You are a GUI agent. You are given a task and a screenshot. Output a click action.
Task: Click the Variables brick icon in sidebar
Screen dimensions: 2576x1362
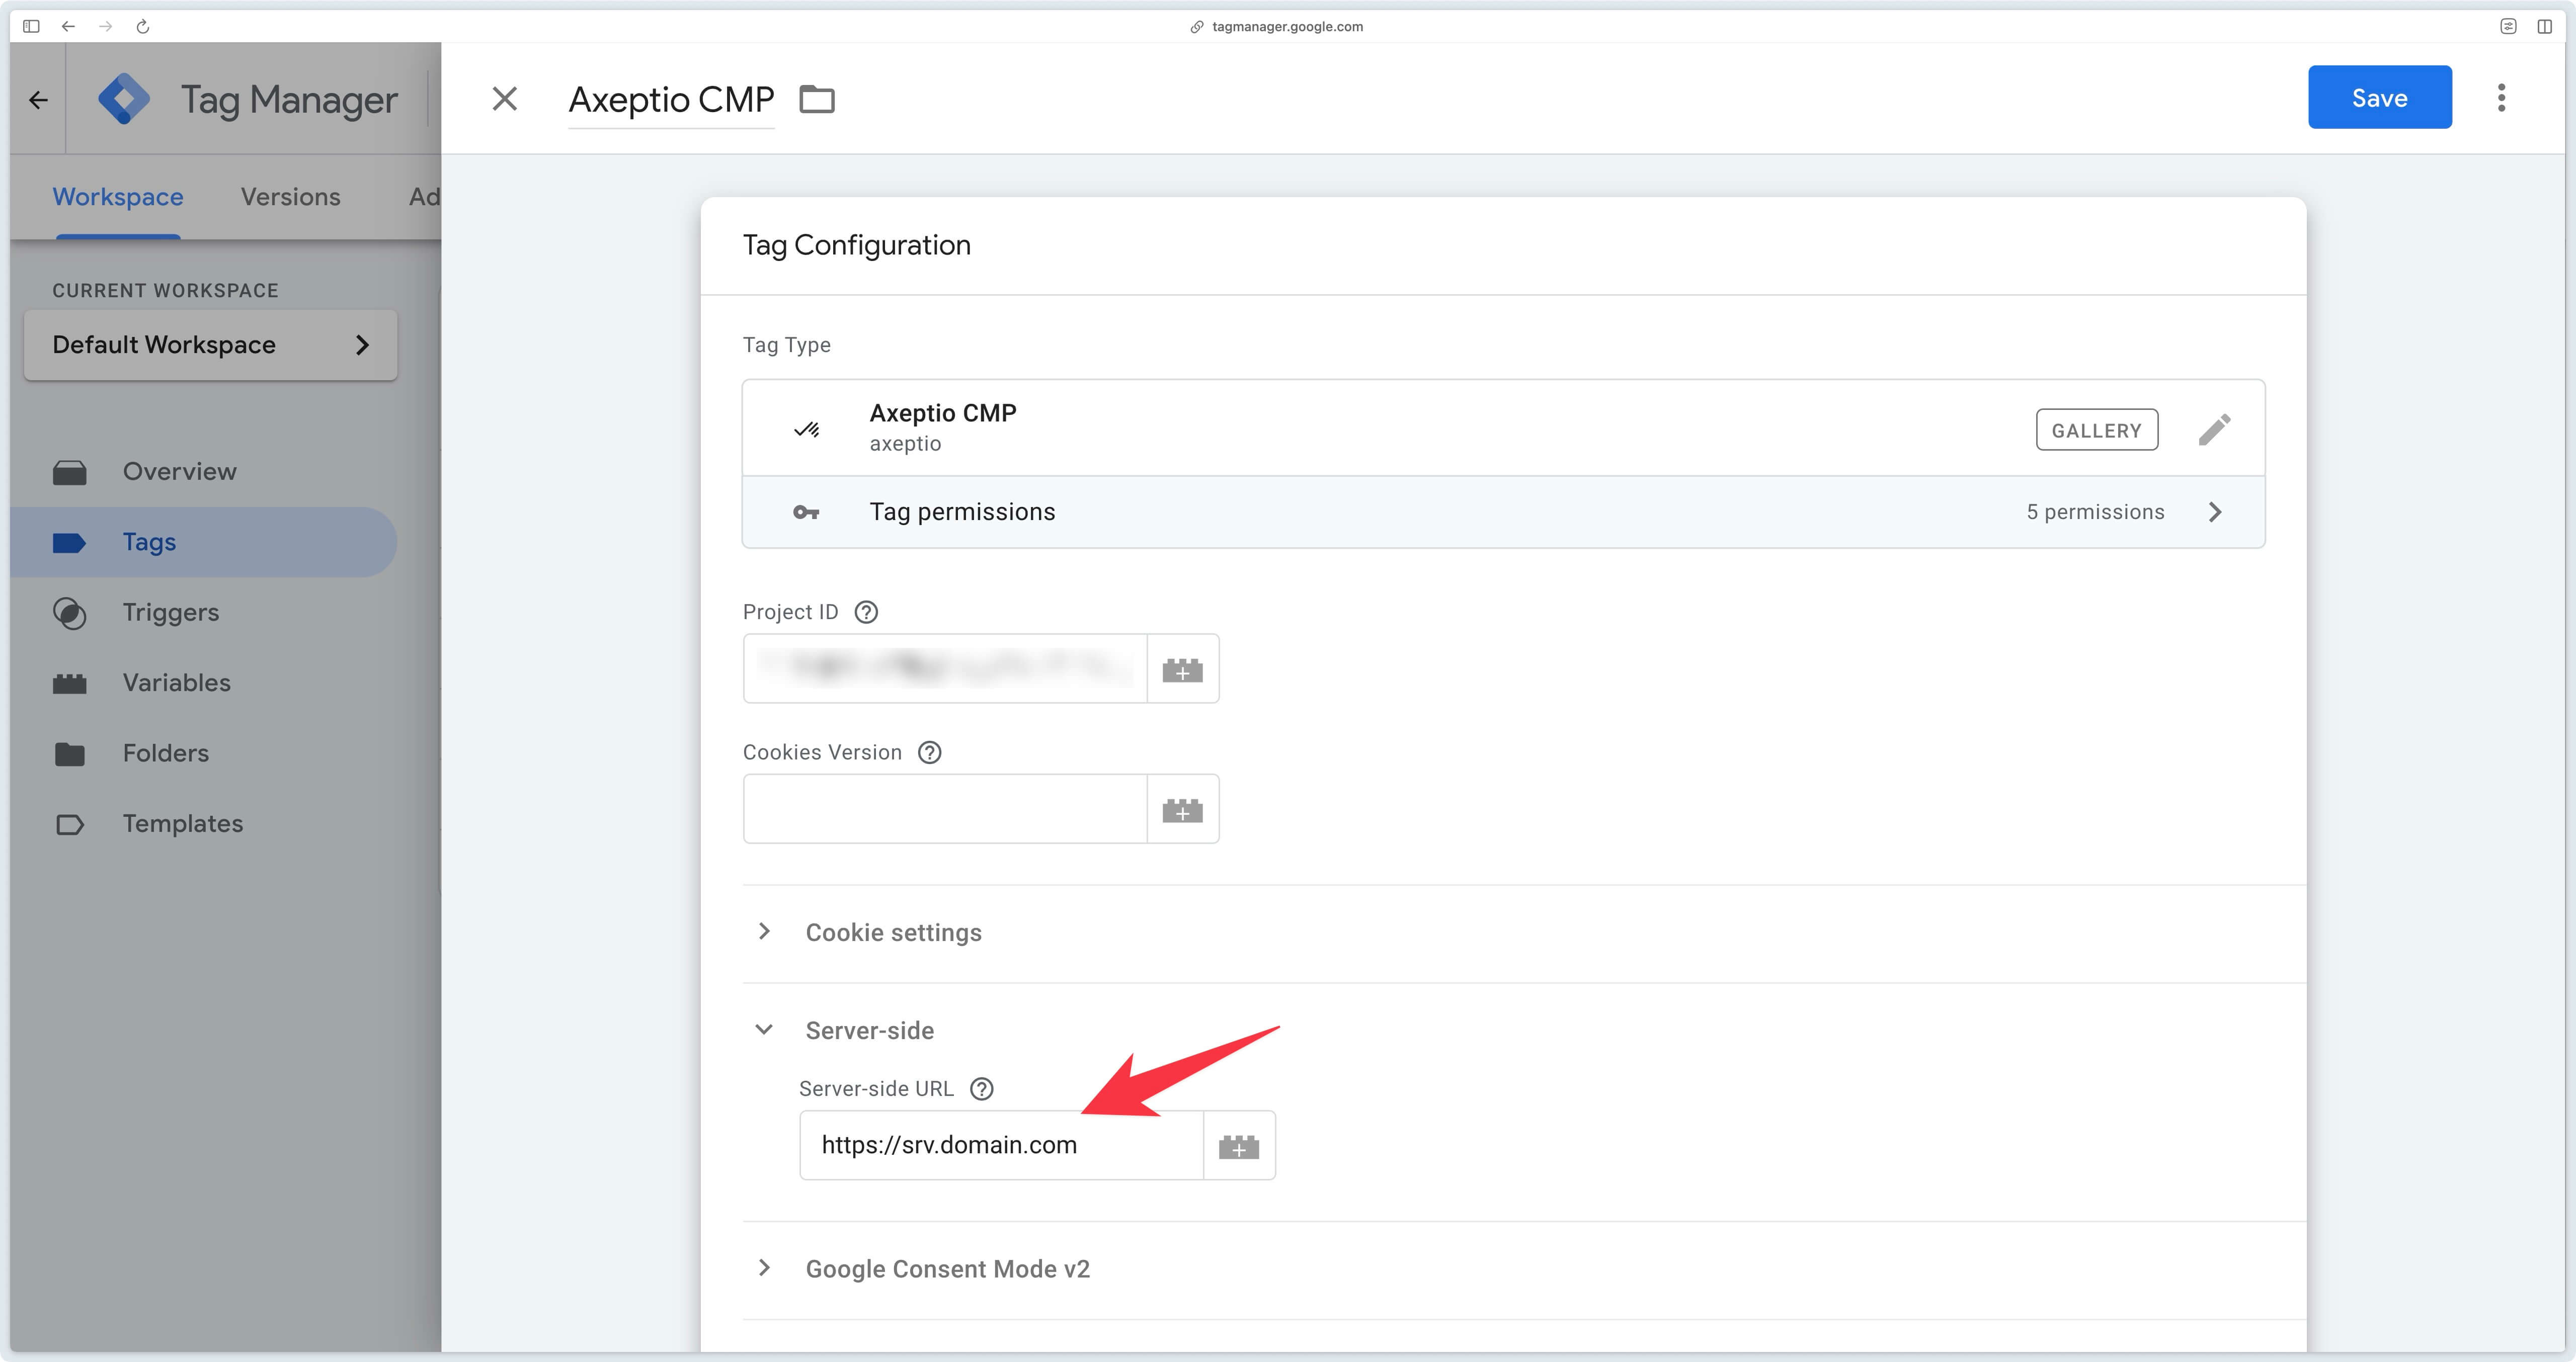coord(69,684)
